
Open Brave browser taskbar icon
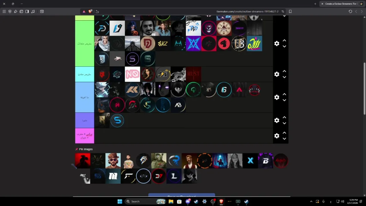click(x=221, y=201)
